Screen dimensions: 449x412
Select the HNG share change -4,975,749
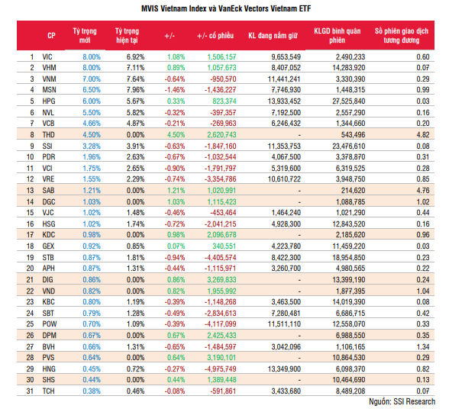[220, 369]
